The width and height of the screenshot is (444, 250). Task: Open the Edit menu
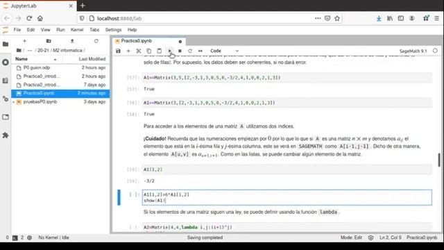pos(31,30)
